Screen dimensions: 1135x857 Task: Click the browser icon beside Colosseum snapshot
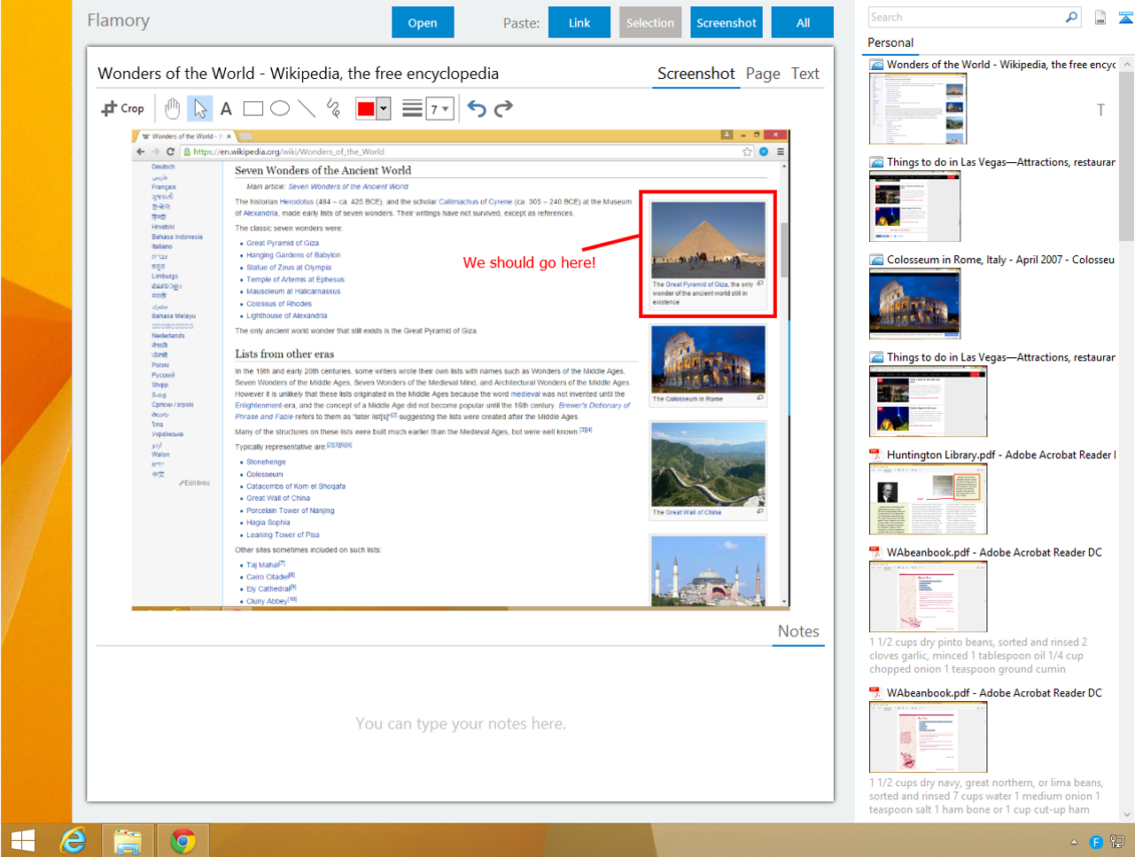[876, 261]
